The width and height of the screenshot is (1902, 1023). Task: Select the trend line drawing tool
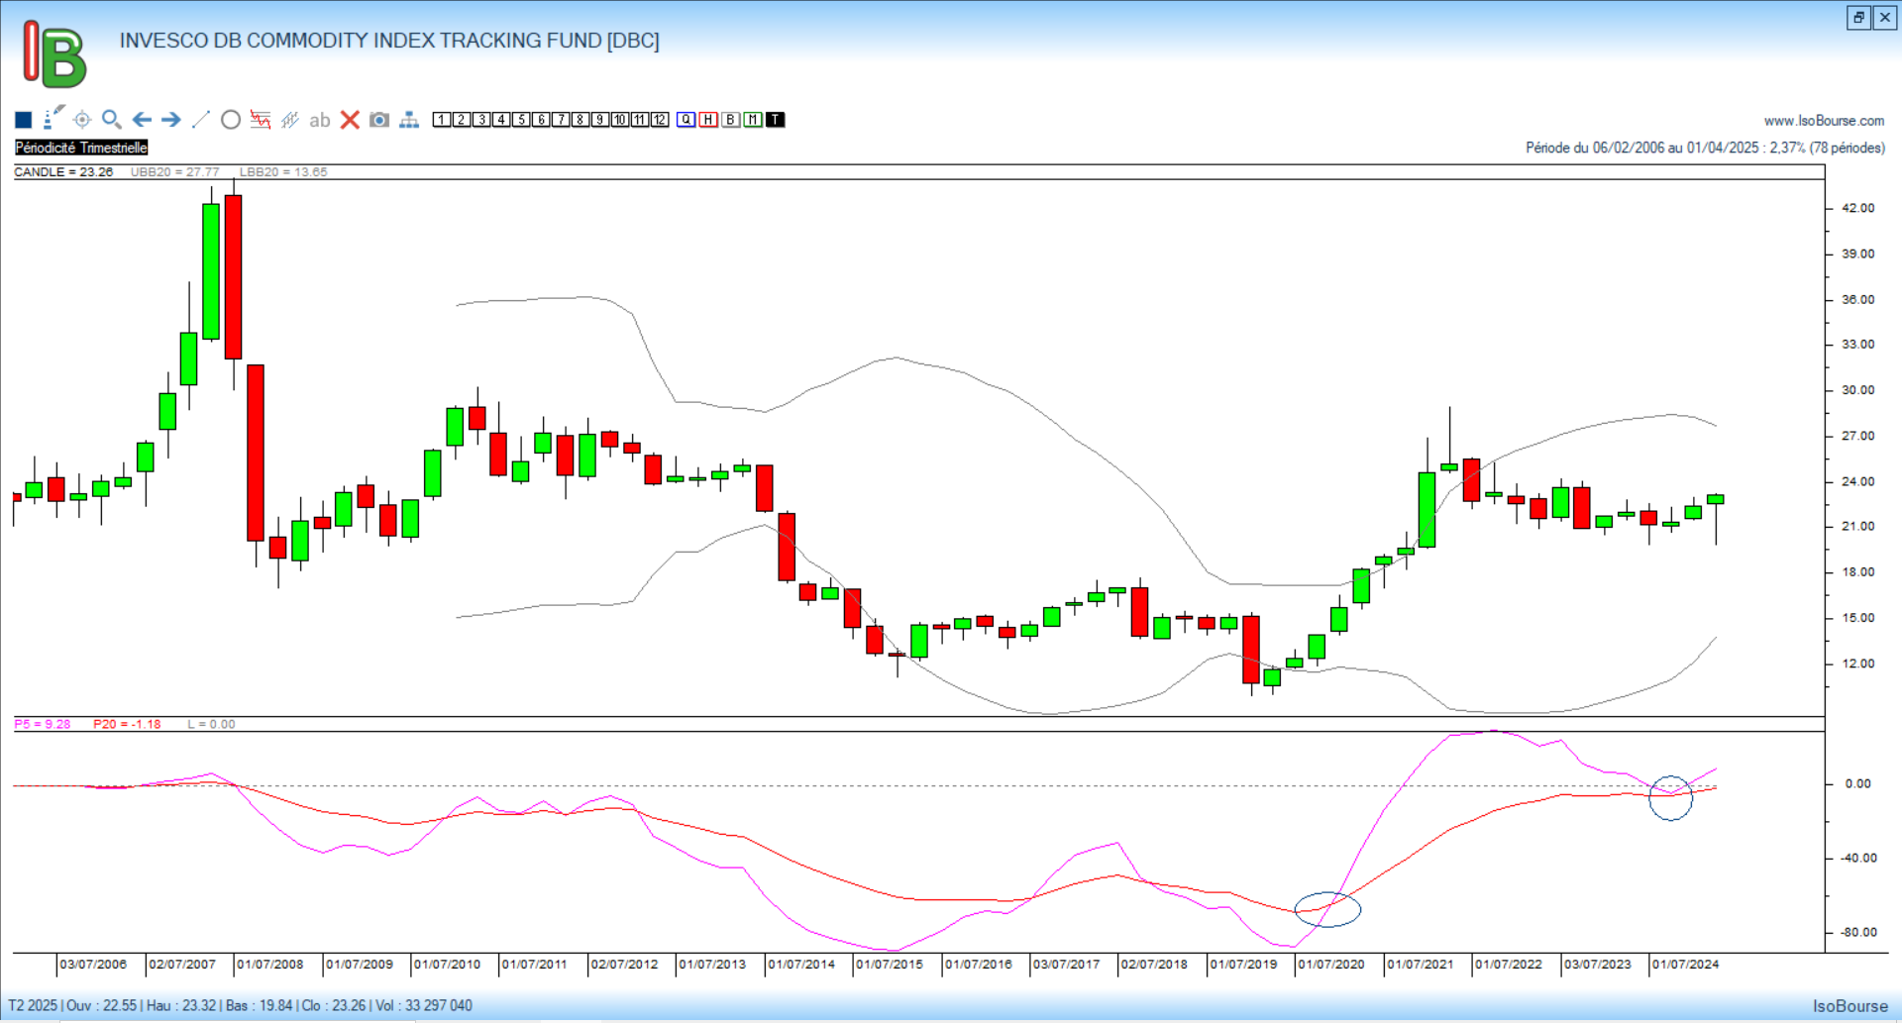point(200,120)
